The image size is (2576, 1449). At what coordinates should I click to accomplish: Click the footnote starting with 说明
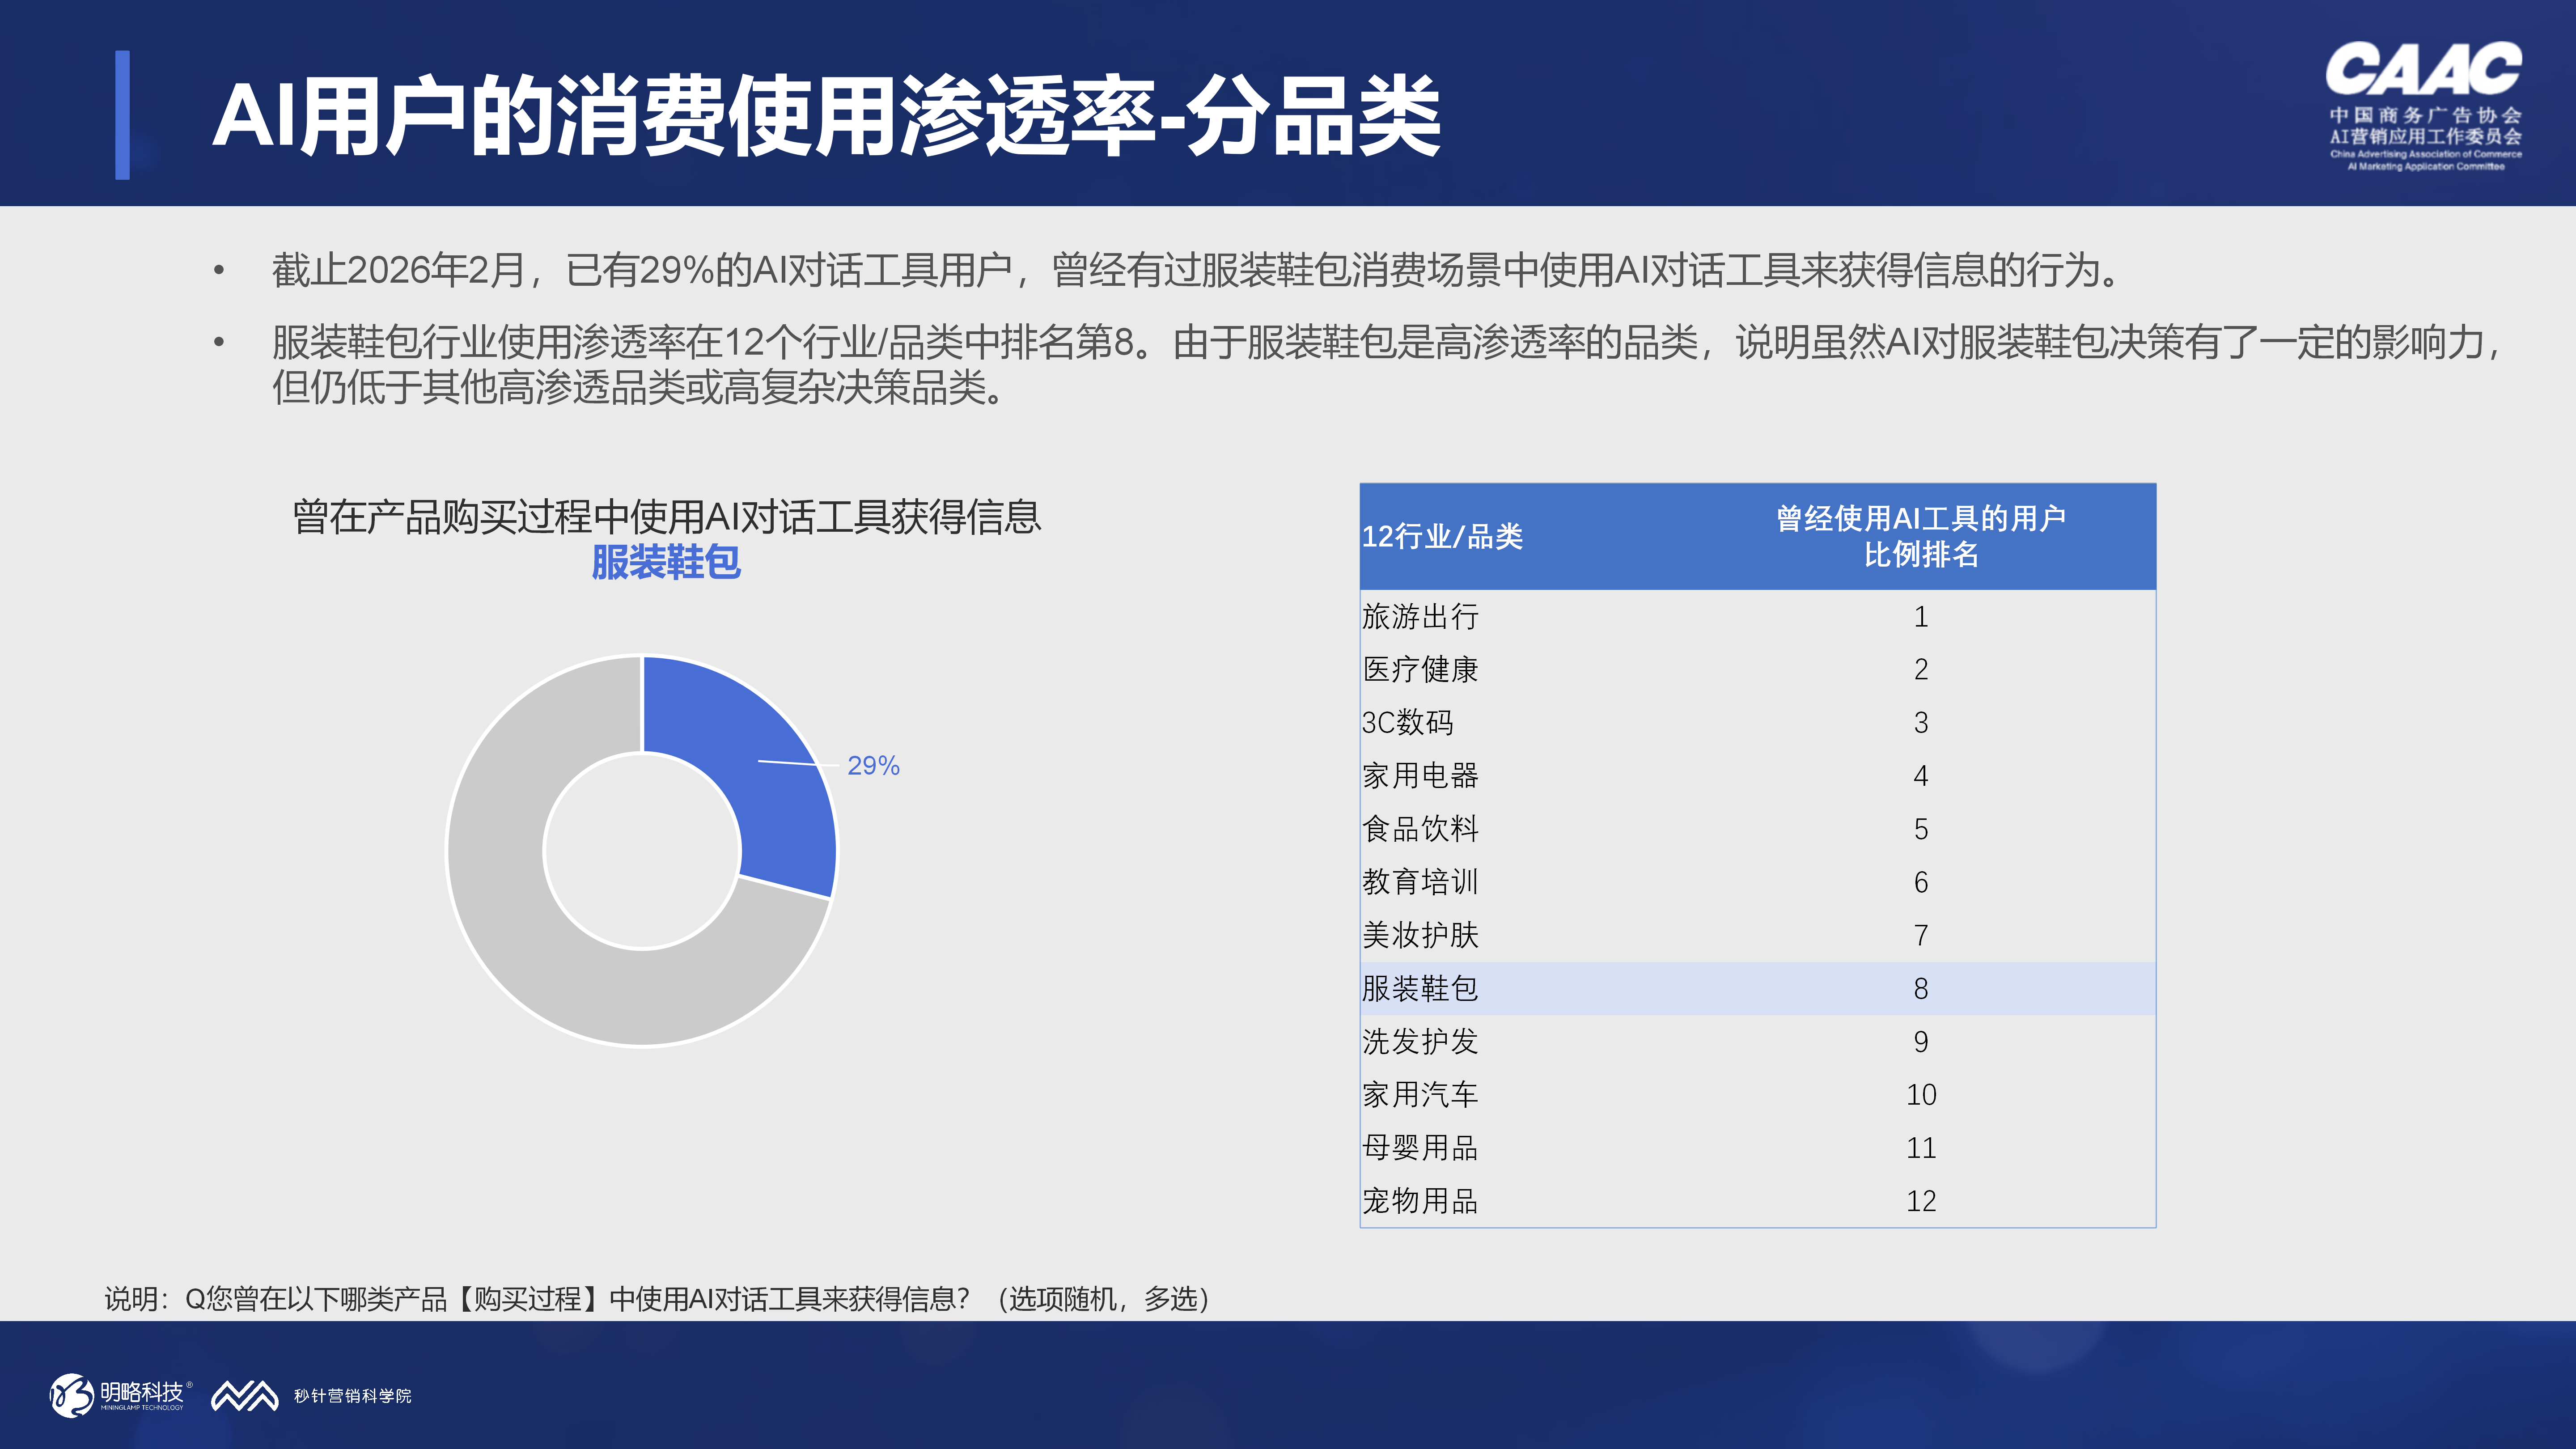(657, 1298)
